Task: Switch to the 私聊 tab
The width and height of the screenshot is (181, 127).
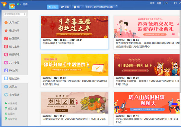Action: pos(65,7)
